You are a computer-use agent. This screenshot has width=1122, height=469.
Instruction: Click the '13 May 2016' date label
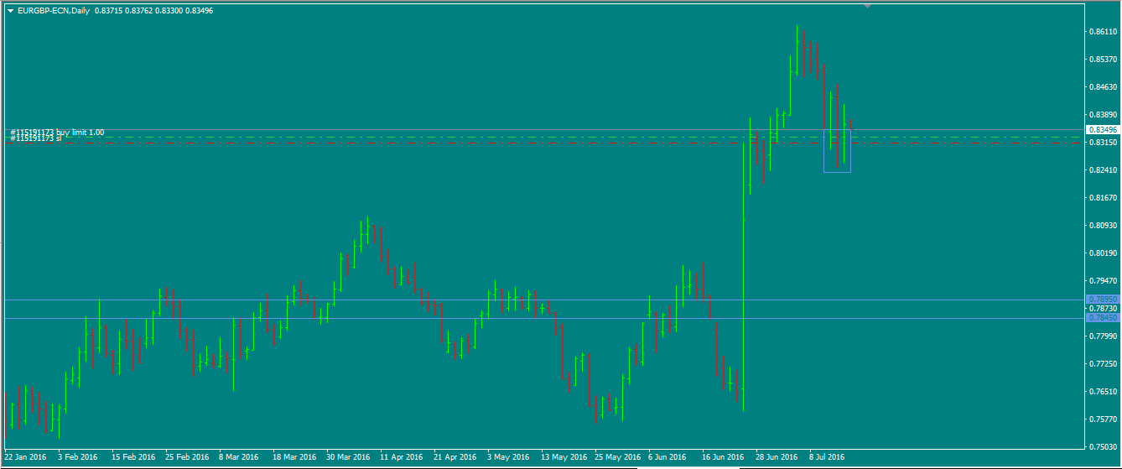point(563,457)
